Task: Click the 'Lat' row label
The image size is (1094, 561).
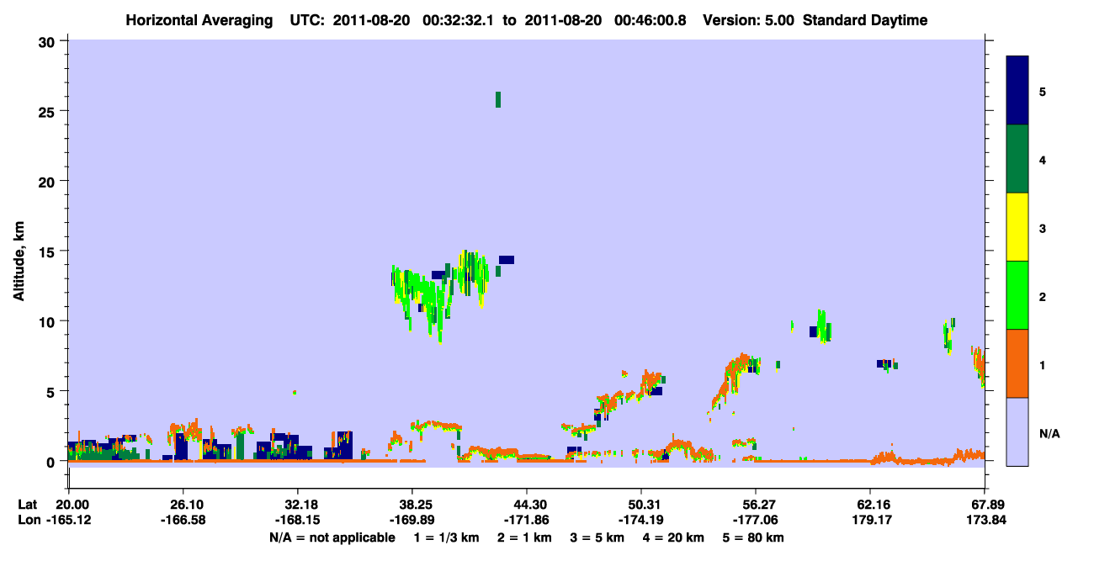Action: (27, 505)
